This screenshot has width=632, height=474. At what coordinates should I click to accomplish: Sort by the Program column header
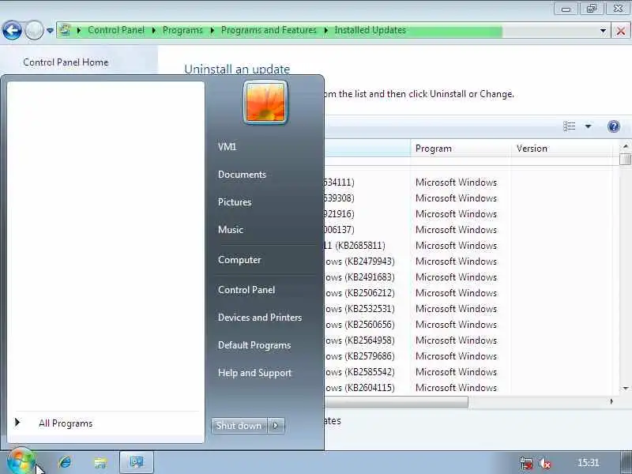pos(461,149)
